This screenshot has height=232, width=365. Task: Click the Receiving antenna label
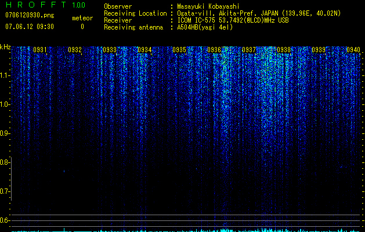[133, 27]
